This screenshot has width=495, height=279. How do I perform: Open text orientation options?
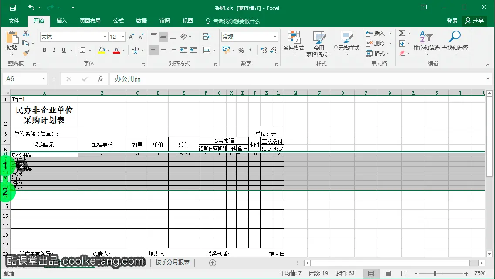click(x=186, y=37)
